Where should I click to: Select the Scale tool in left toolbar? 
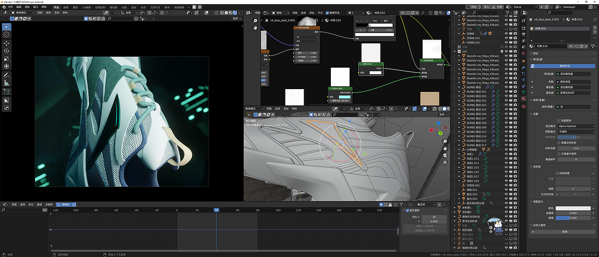tap(7, 59)
